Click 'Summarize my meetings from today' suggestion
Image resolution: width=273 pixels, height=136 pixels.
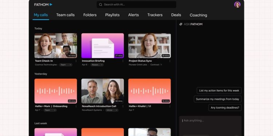tap(218, 99)
